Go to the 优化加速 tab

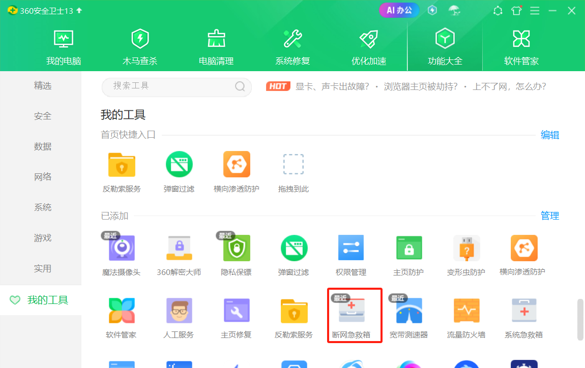[369, 47]
